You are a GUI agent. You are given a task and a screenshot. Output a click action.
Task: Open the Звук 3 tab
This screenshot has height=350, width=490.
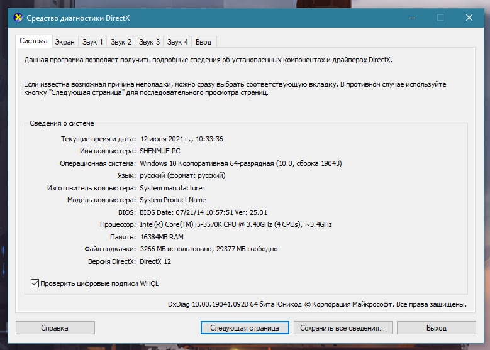(149, 42)
